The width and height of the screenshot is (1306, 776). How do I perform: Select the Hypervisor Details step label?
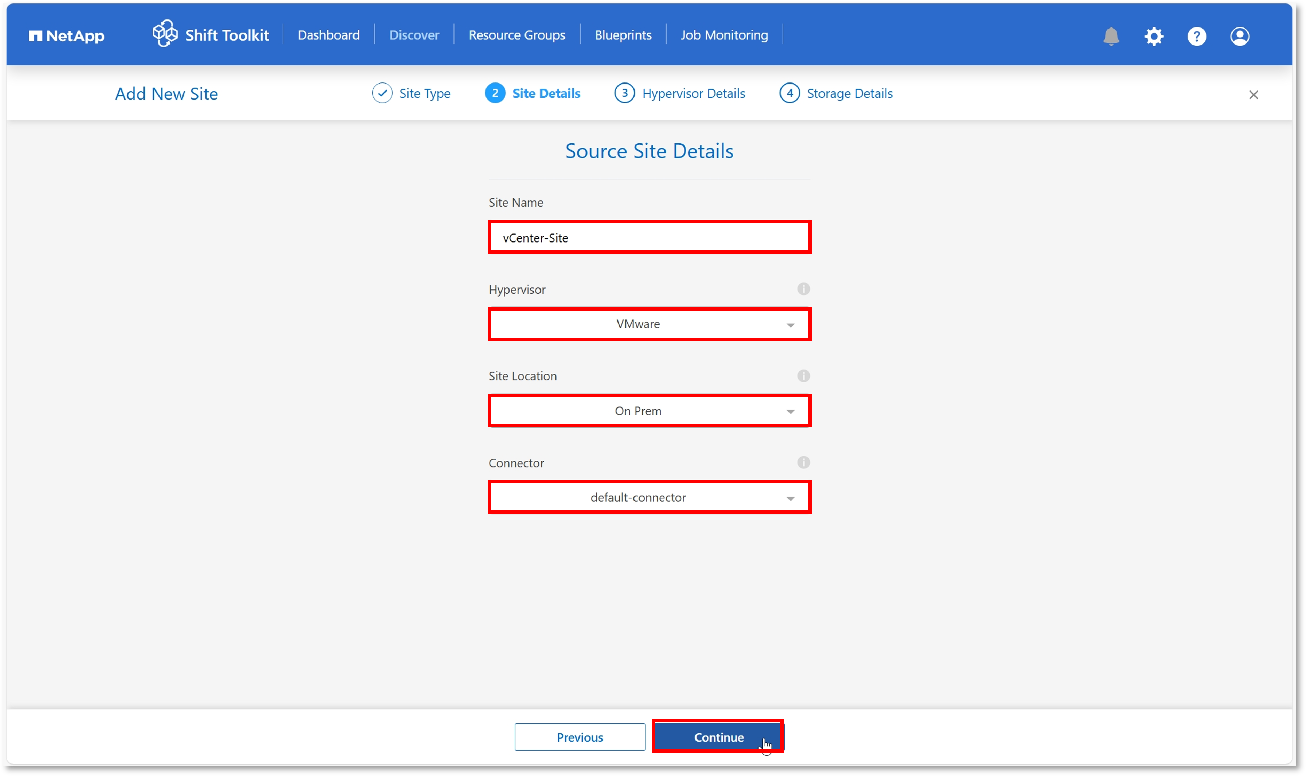pos(693,94)
